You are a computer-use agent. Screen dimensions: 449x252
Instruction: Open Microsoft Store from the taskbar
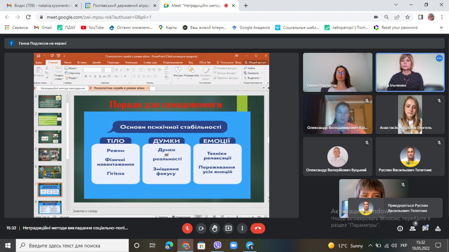click(x=201, y=245)
